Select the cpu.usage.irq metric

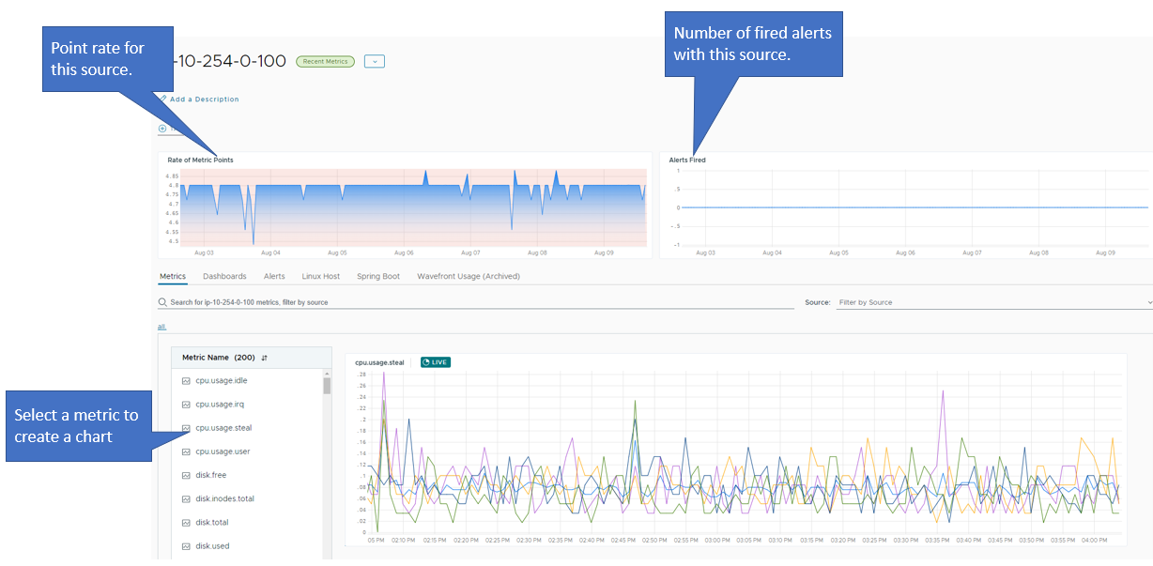point(220,405)
